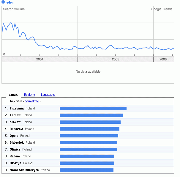Select Tarnow in the cities list
Screen dimensions: 180x177
(x=15, y=115)
